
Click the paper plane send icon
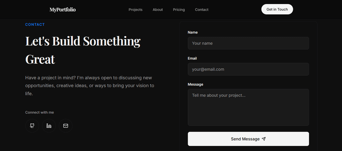(x=264, y=139)
